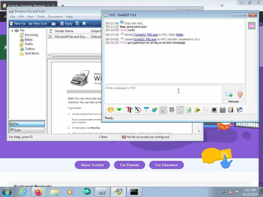
Task: Enable the Minimize checkbox in BeeBEEP
Action: pos(226,102)
